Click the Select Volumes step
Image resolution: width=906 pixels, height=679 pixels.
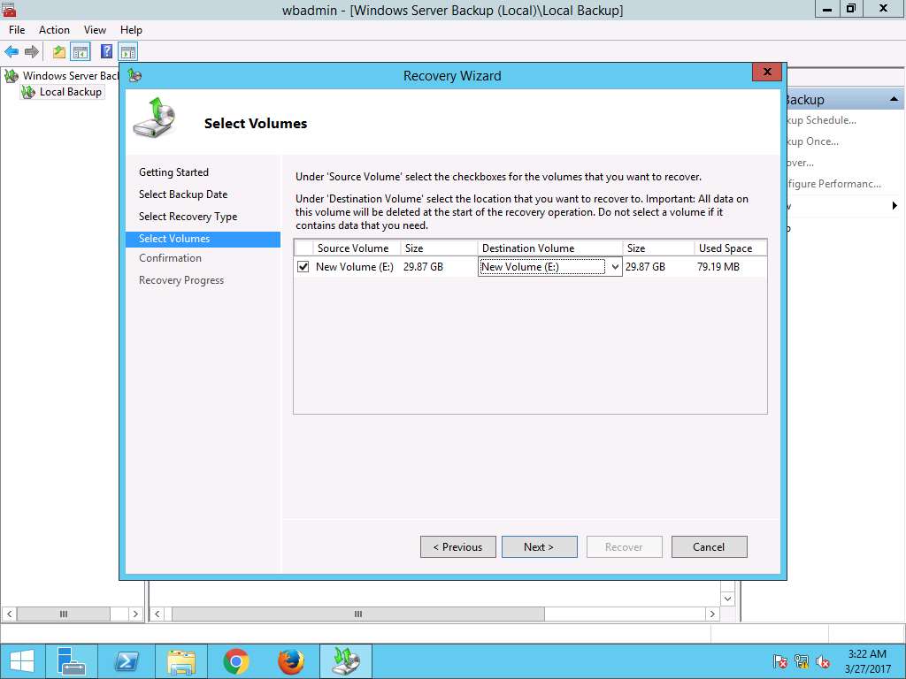(203, 239)
